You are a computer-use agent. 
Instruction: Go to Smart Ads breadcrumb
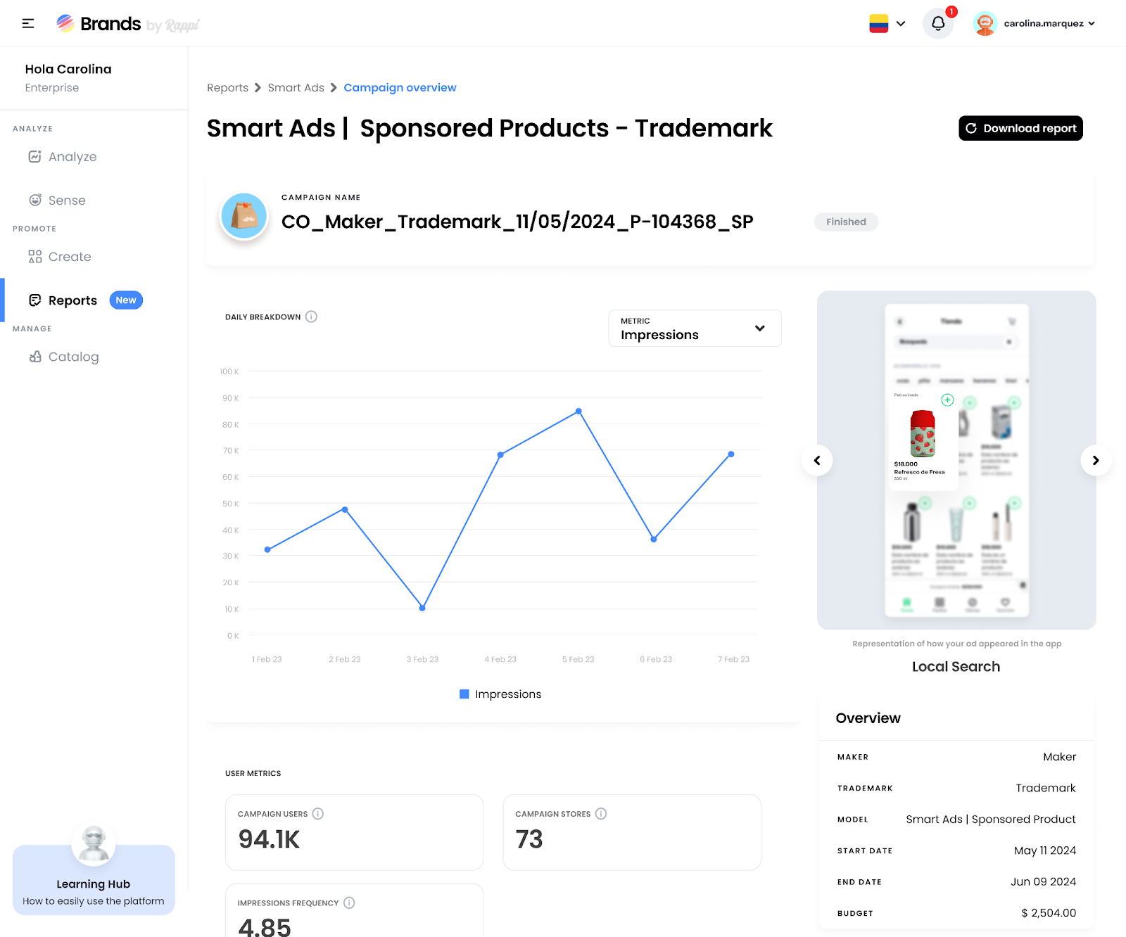[x=296, y=88]
